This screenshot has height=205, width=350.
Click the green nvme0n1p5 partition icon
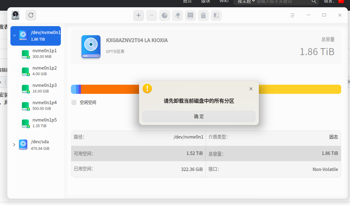pos(26,124)
